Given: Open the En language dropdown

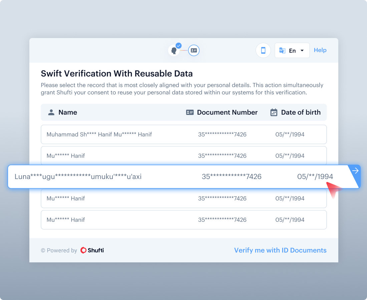Looking at the screenshot, I should click(x=292, y=51).
